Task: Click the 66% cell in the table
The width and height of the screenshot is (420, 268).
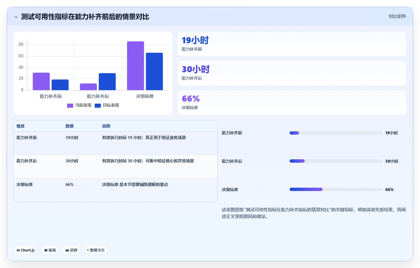Action: click(x=69, y=185)
